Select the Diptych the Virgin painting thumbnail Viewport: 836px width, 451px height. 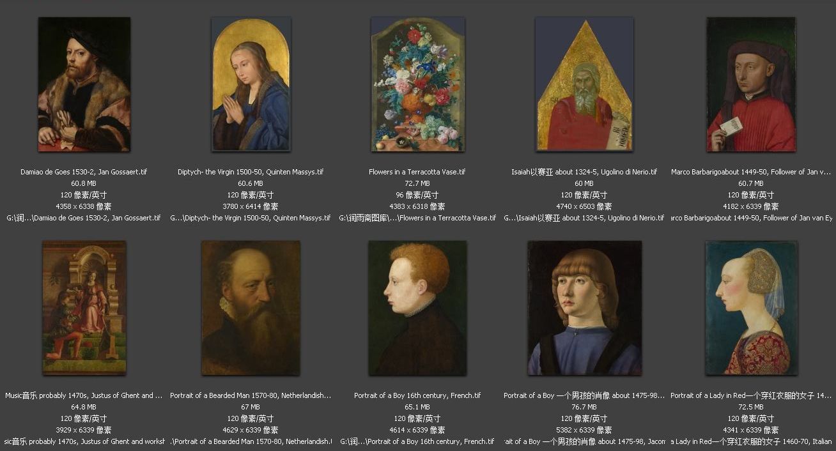tap(251, 84)
